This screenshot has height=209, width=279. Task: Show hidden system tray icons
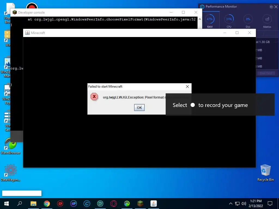(231, 204)
